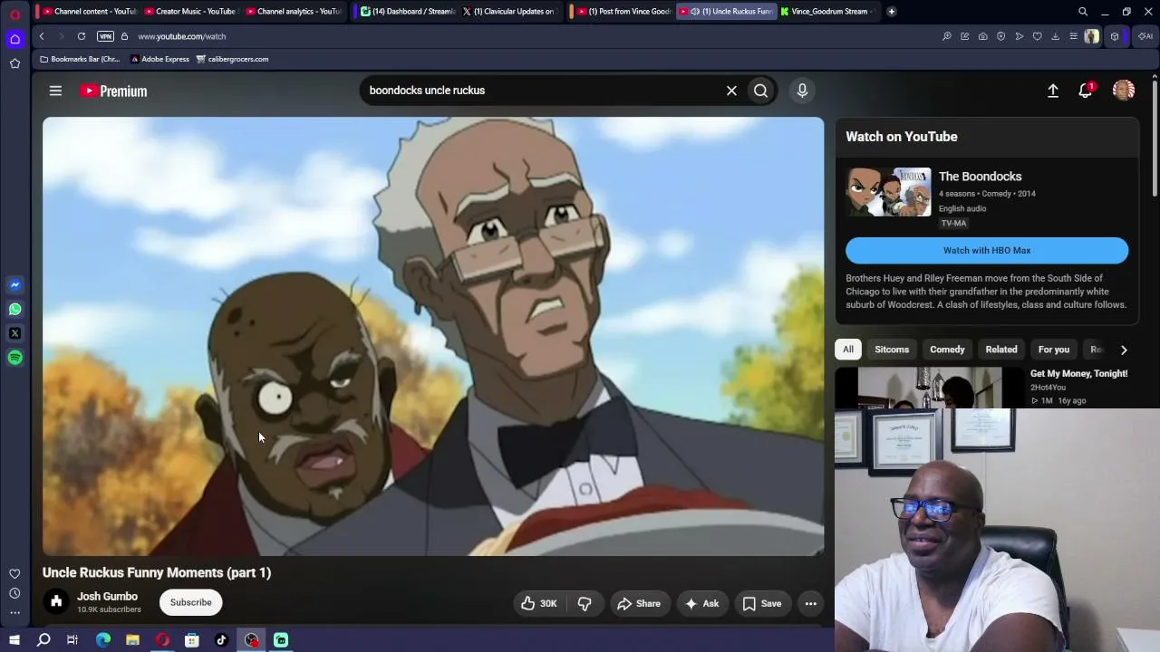Switch to the Post from Vince Goodrum tab
Image resolution: width=1160 pixels, height=652 pixels.
coord(623,12)
